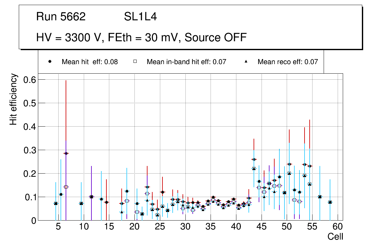
Task: Select the rightmost data point near cell 58
Action: click(x=330, y=202)
